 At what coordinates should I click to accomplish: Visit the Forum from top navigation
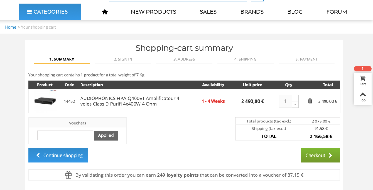point(337,12)
